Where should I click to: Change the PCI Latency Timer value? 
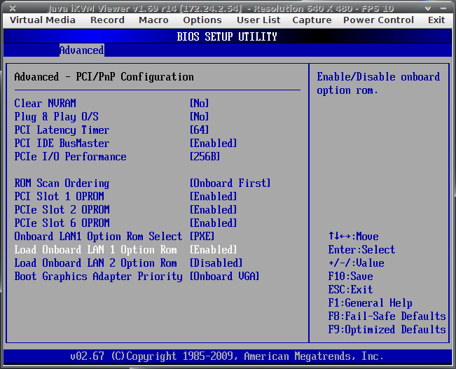coord(200,130)
